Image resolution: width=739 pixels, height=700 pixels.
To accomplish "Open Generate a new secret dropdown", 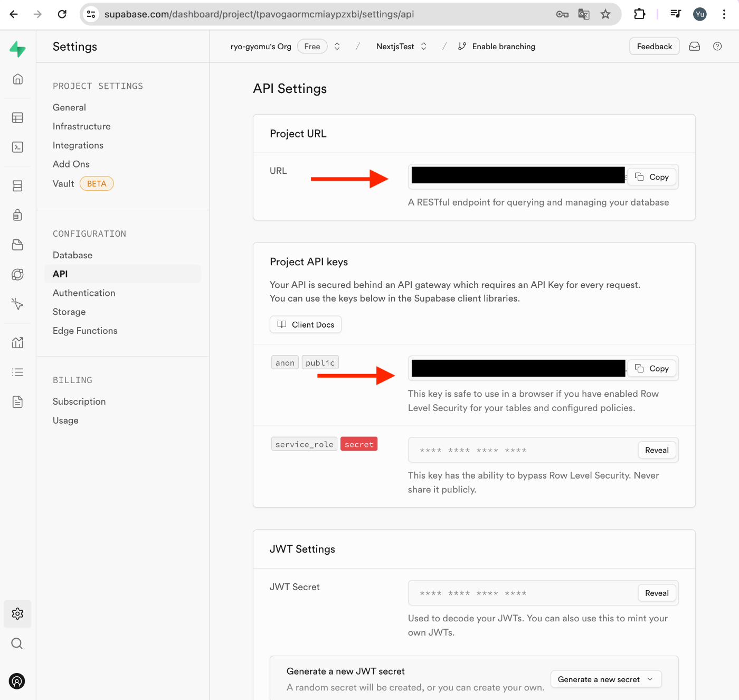I will 606,679.
